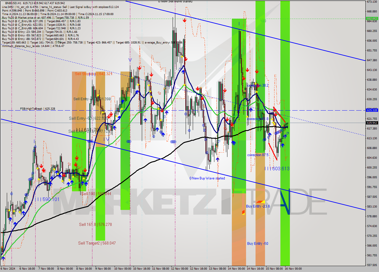The height and width of the screenshot is (272, 379).
Task: Click the 583.130 price axis label
Action: click(372, 206)
